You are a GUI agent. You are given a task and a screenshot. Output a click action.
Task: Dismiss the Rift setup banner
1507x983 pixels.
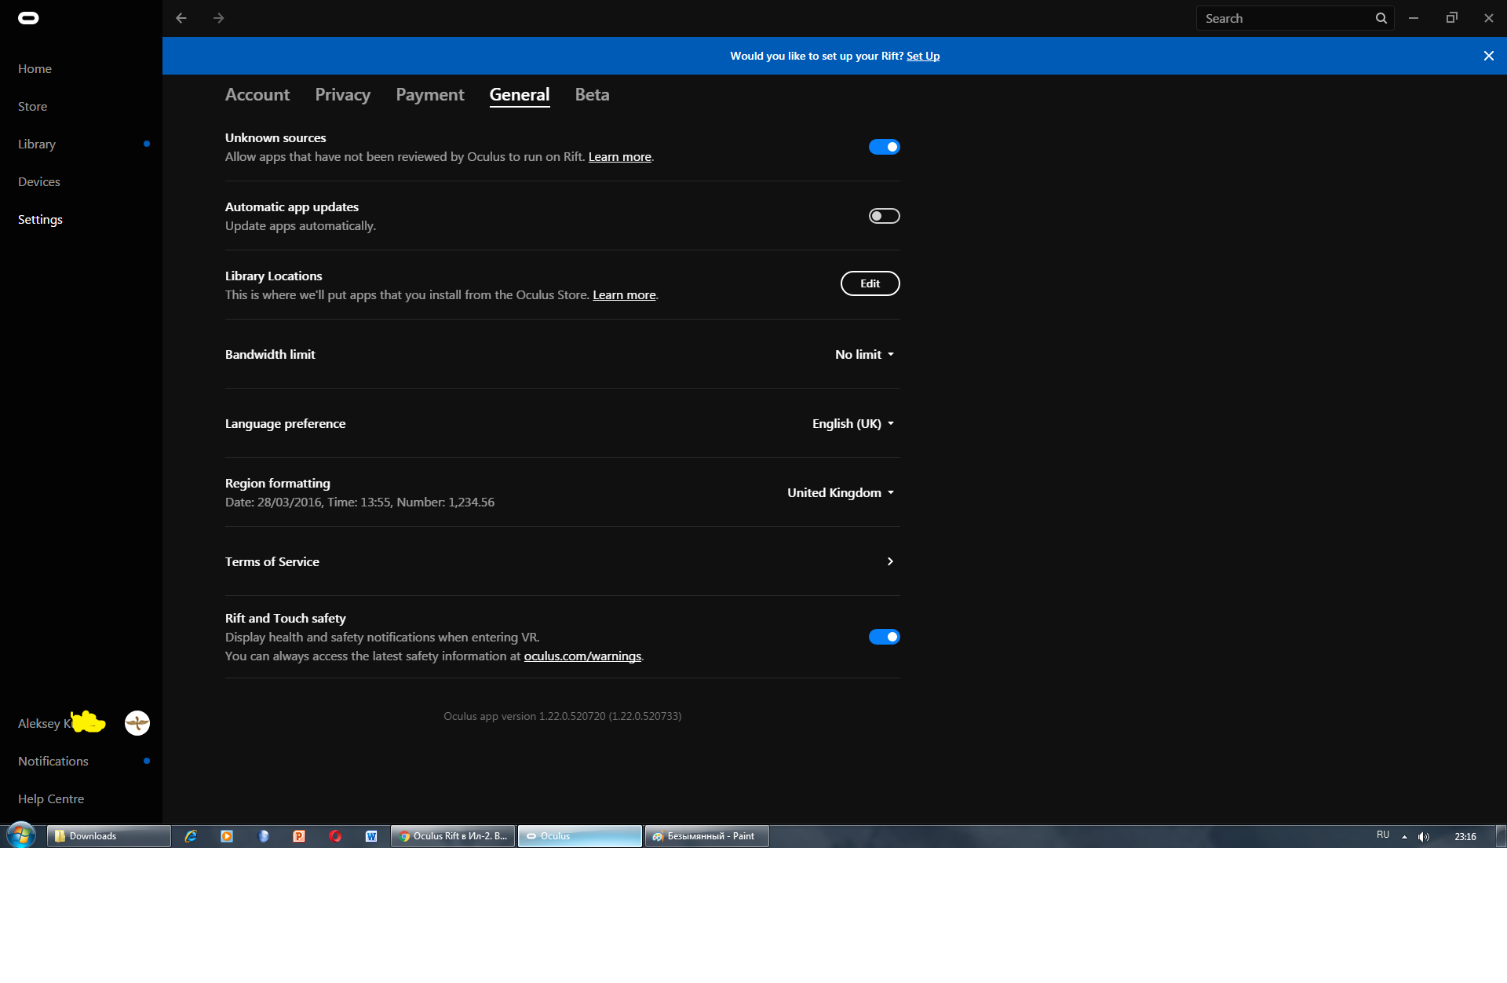[1488, 56]
